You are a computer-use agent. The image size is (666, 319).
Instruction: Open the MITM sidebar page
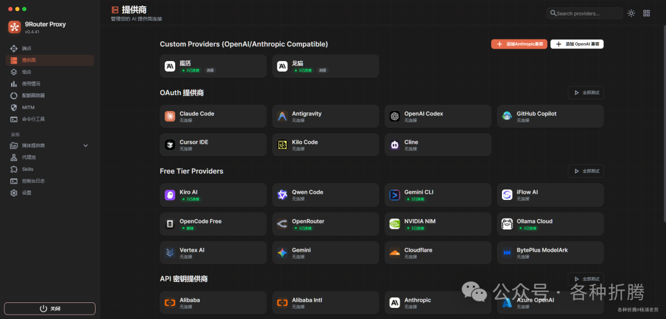coord(50,107)
